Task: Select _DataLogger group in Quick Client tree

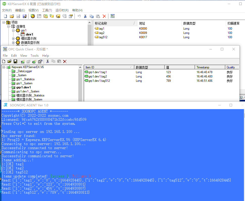Action: click(x=25, y=71)
